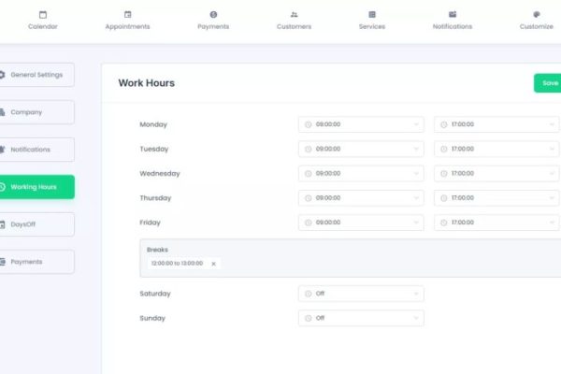Open Thursday end time dropdown arrow
The width and height of the screenshot is (561, 374).
[x=552, y=198]
